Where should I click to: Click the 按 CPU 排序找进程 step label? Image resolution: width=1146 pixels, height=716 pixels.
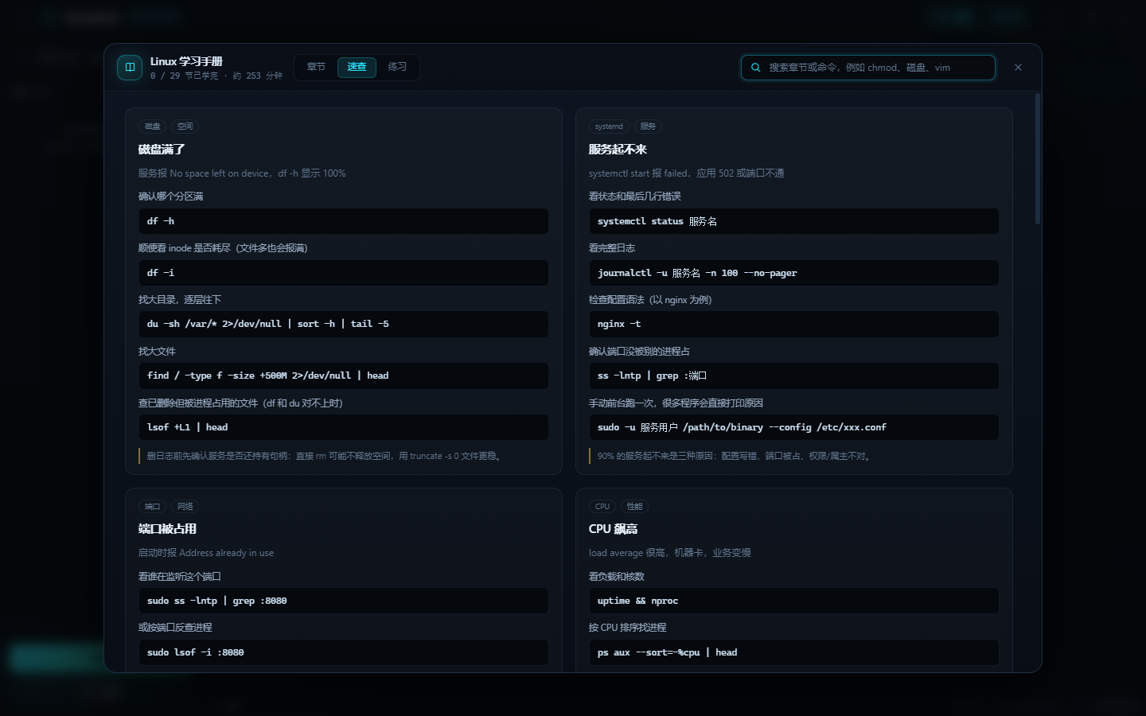pyautogui.click(x=628, y=628)
